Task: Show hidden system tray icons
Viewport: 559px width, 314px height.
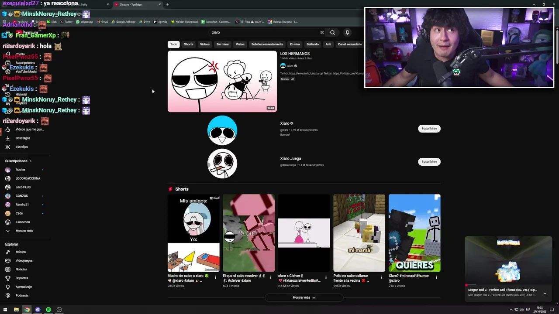Action: 511,310
